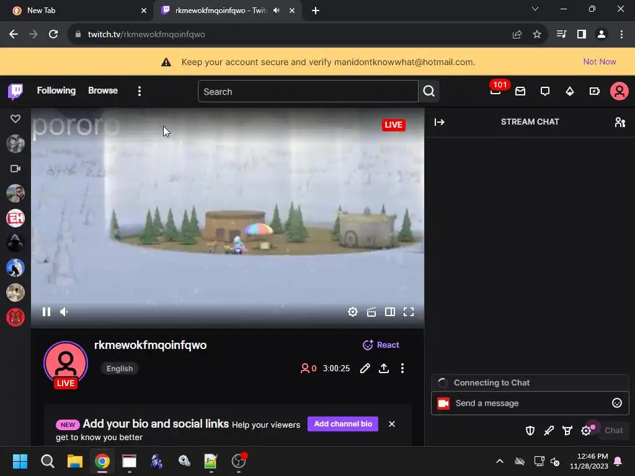Mute the stream volume speaker icon
This screenshot has height=476, width=635.
[64, 312]
